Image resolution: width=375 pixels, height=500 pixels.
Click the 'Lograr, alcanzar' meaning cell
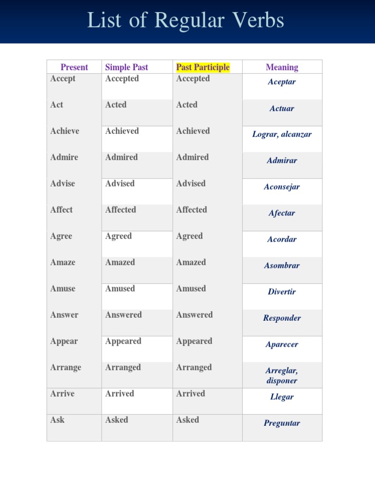pos(282,134)
